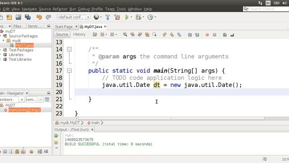Open the Window menu

point(135,9)
